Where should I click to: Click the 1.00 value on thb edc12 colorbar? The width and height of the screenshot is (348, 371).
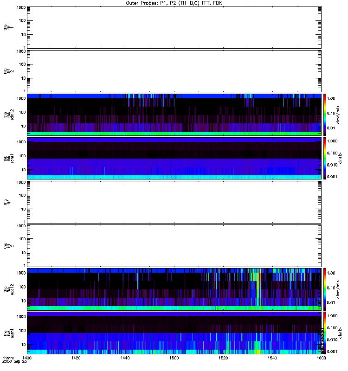331,98
